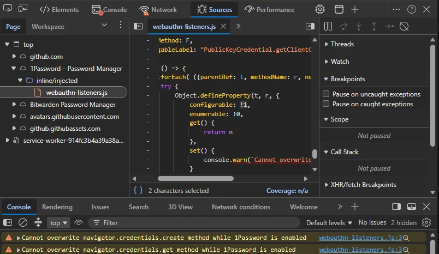Switch to the Console panel tab
This screenshot has width=439, height=254.
pos(109,9)
